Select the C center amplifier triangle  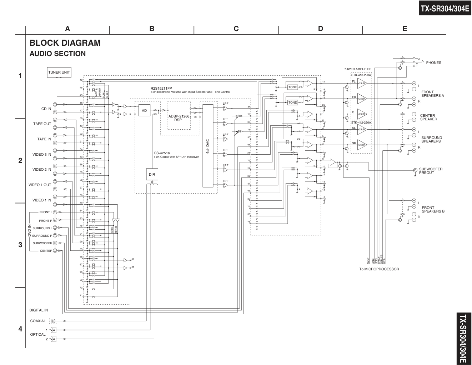[362, 114]
